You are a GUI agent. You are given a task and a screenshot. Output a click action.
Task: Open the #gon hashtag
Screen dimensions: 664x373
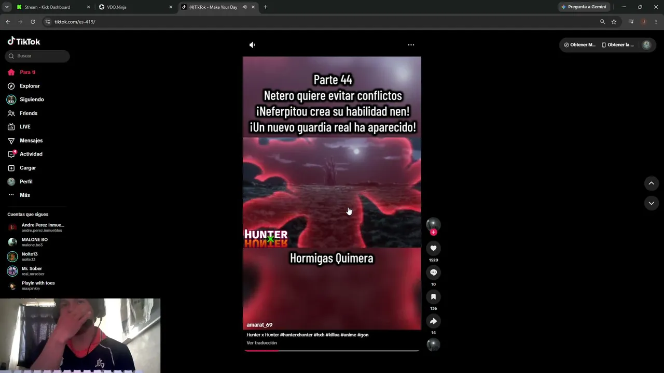click(x=363, y=335)
